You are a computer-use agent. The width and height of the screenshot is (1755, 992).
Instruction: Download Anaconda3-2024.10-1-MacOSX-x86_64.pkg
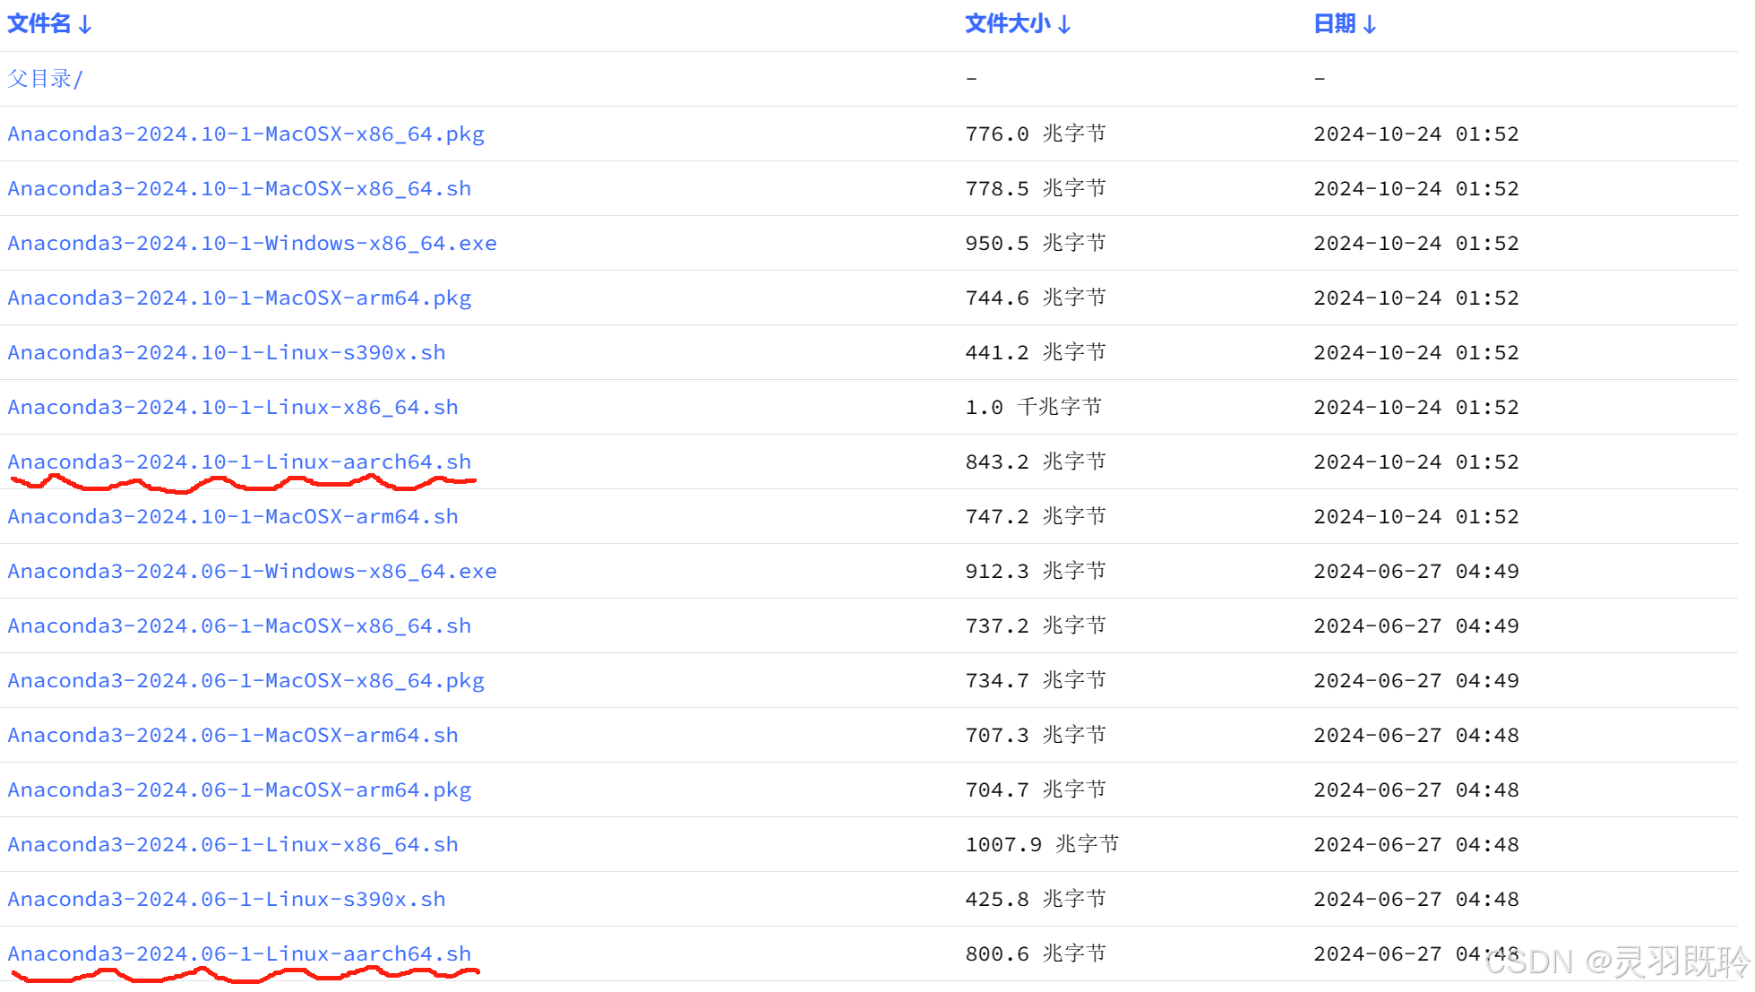coord(245,134)
